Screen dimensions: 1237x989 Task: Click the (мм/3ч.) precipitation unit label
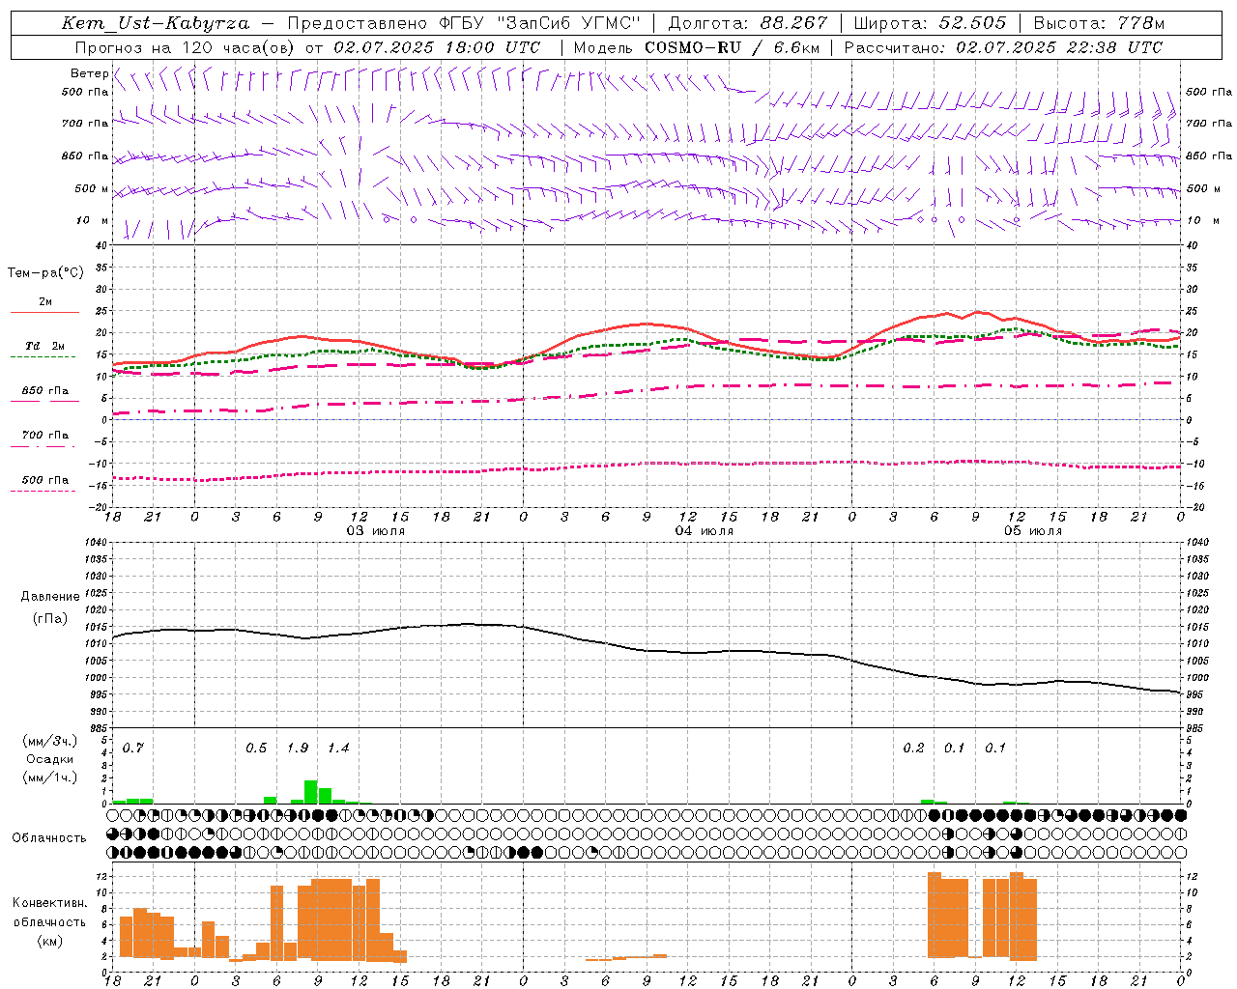(49, 741)
